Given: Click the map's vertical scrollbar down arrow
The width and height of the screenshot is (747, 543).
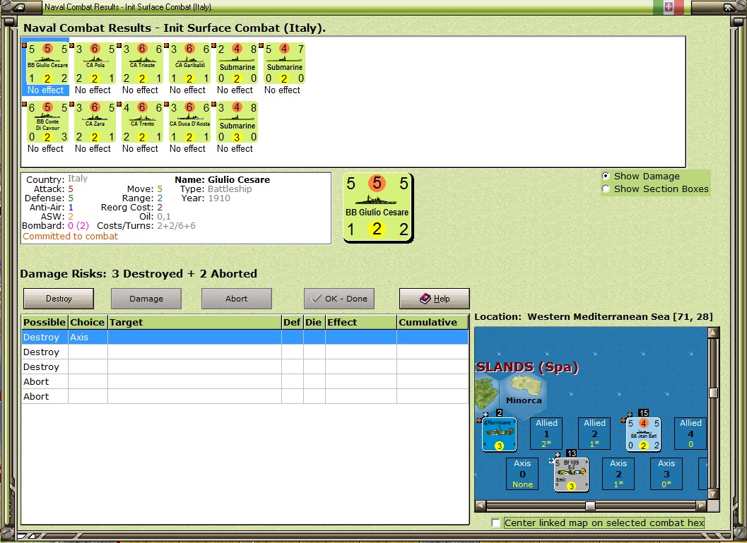Looking at the screenshot, I should [713, 494].
